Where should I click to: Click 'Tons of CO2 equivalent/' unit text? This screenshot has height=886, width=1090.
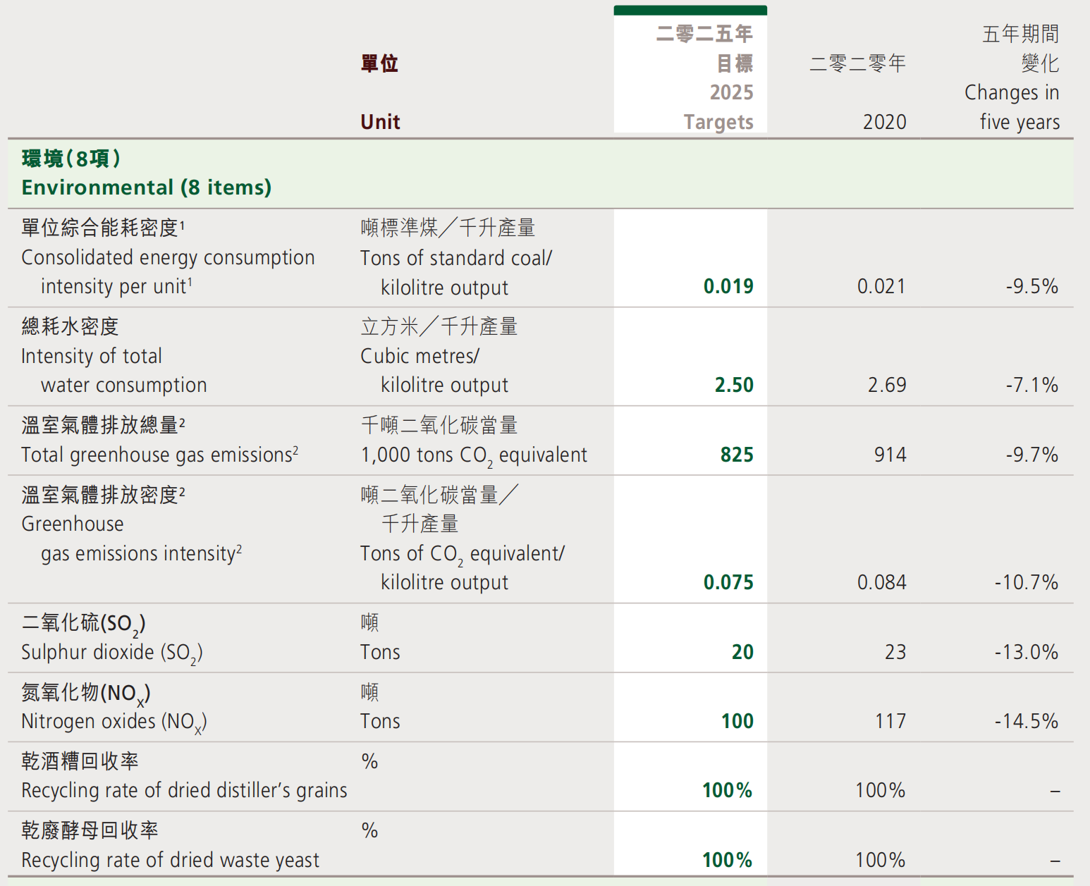tap(463, 555)
